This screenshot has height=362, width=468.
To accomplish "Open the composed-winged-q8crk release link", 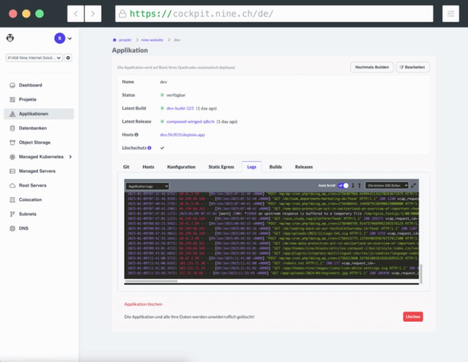I will coord(191,122).
